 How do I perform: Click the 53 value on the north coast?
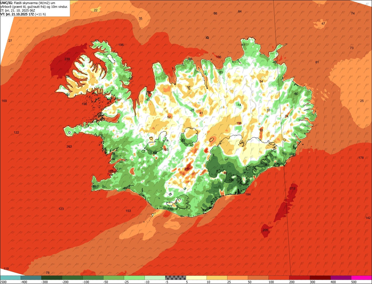click(x=221, y=72)
